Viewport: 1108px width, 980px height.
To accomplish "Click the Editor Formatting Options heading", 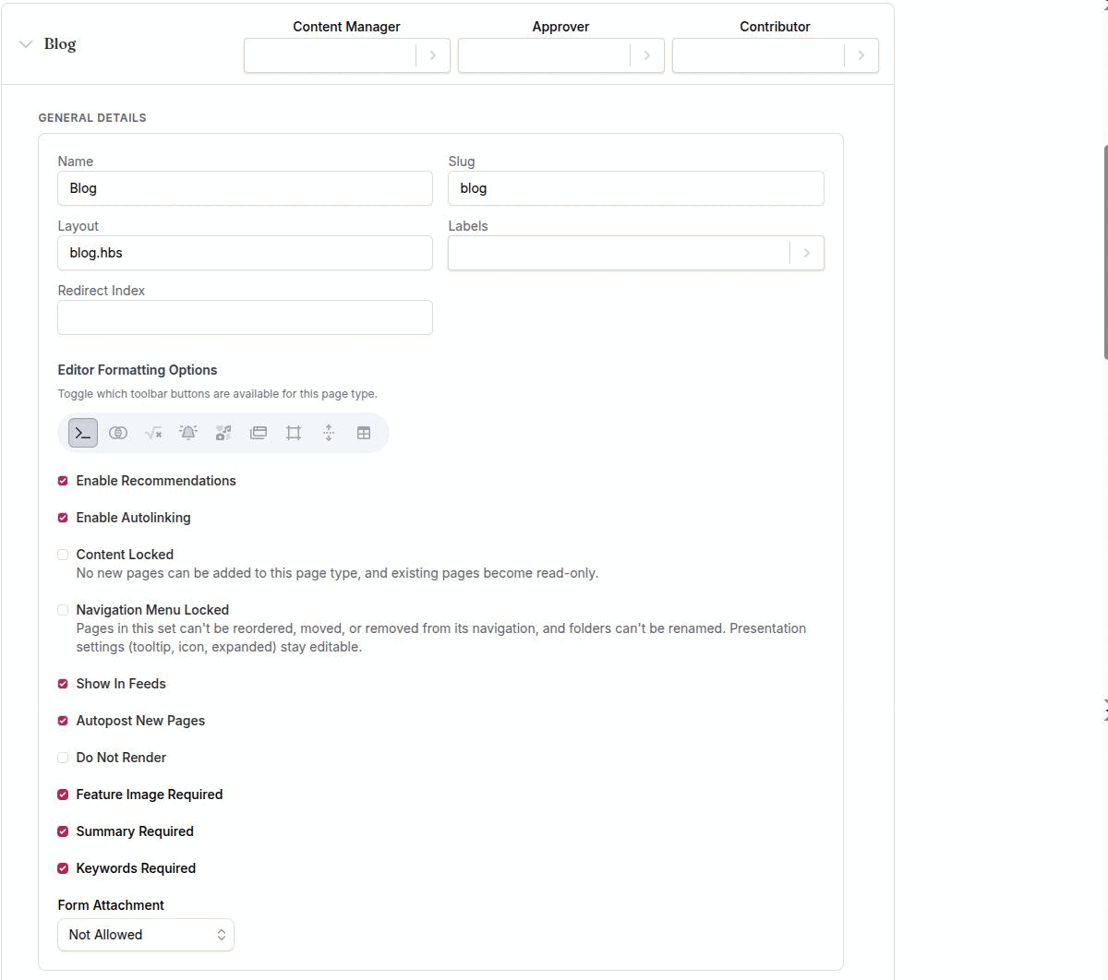I will click(138, 370).
